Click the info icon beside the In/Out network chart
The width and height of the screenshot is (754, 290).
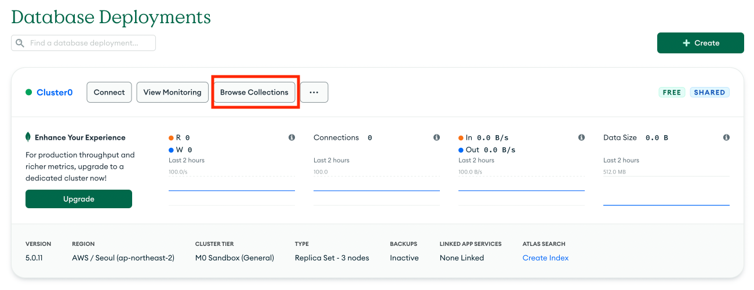click(x=581, y=137)
